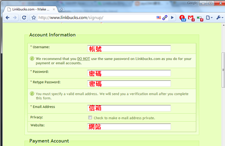Bookmark this page with the star icon
Image resolution: width=225 pixels, height=146 pixels.
click(34, 18)
